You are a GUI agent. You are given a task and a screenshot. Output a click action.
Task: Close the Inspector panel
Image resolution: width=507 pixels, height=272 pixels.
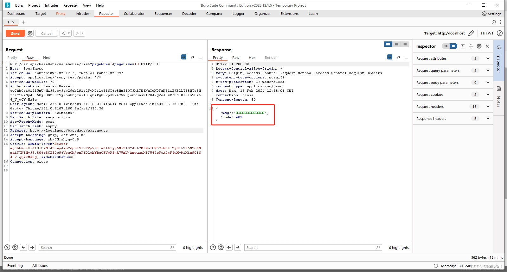pos(487,46)
